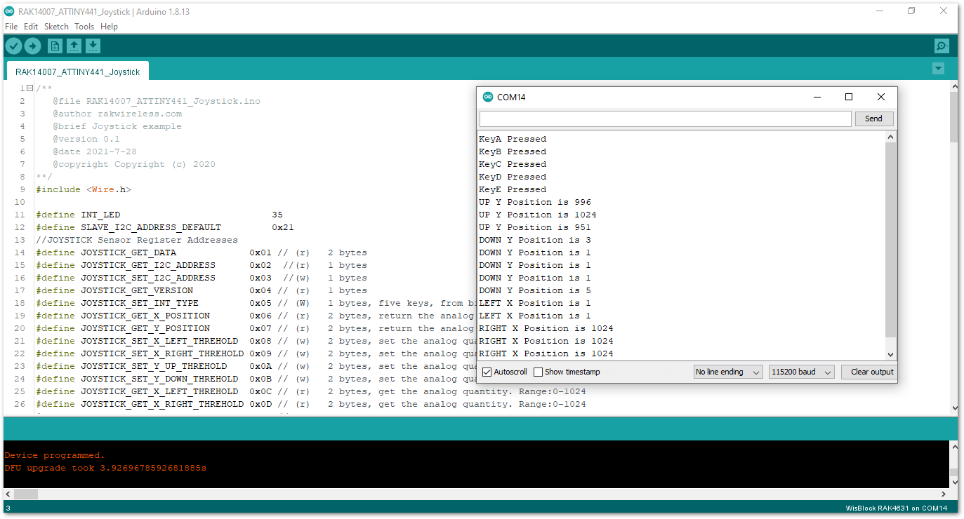964x519 pixels.
Task: Click the Send button in serial monitor
Action: (873, 119)
